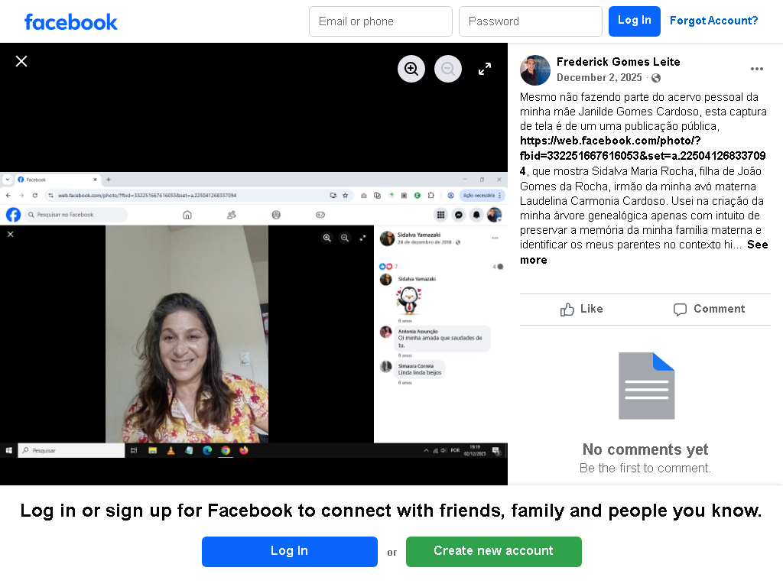783x587 pixels.
Task: Focus the Email or phone field
Action: coord(381,21)
